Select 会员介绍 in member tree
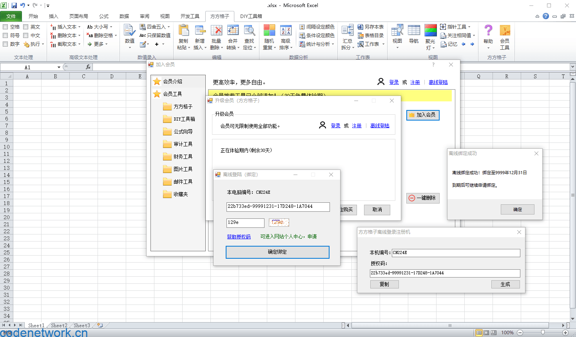The width and height of the screenshot is (576, 337). (168, 81)
